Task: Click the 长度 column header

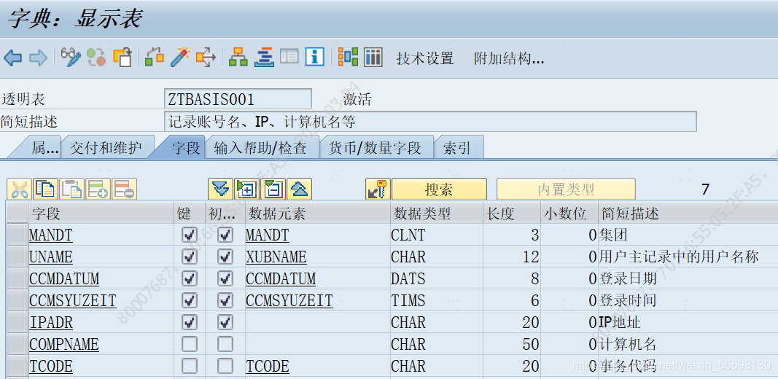Action: 512,214
